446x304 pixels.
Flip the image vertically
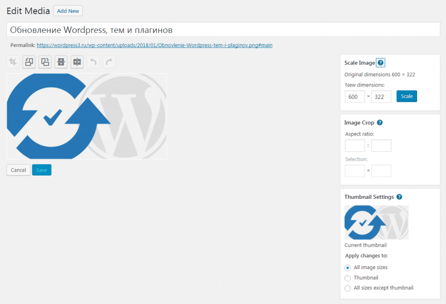tap(61, 62)
